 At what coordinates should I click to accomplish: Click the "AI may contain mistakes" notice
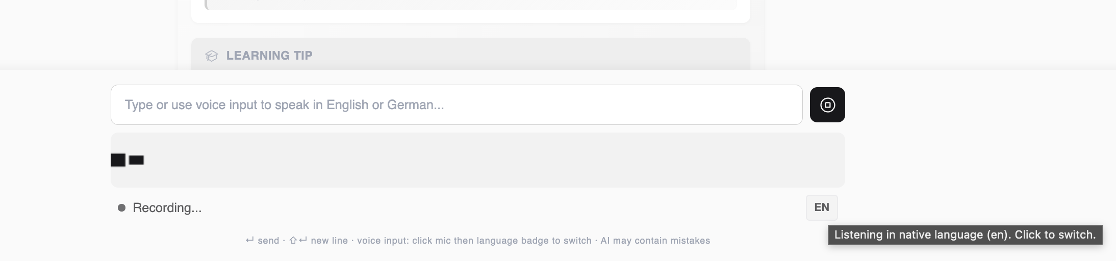tap(655, 241)
